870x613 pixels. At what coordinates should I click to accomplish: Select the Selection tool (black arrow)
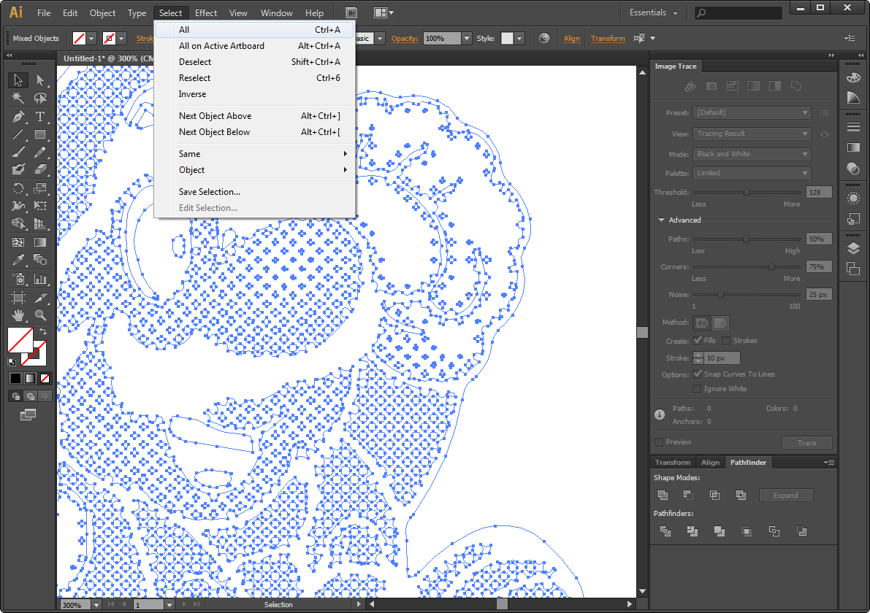pyautogui.click(x=18, y=80)
